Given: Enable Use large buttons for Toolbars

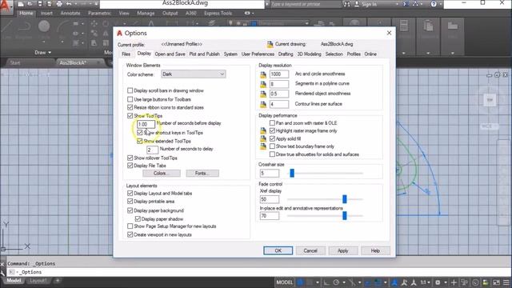Looking at the screenshot, I should click(130, 99).
